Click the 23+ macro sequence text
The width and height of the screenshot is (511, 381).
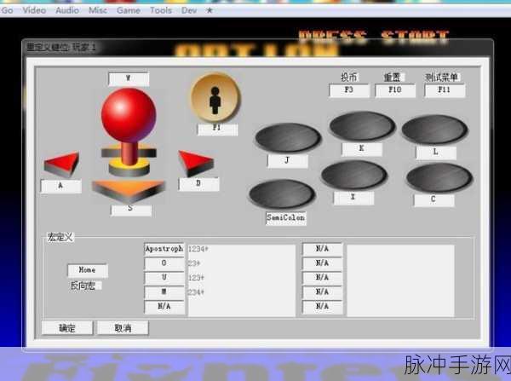click(x=194, y=263)
